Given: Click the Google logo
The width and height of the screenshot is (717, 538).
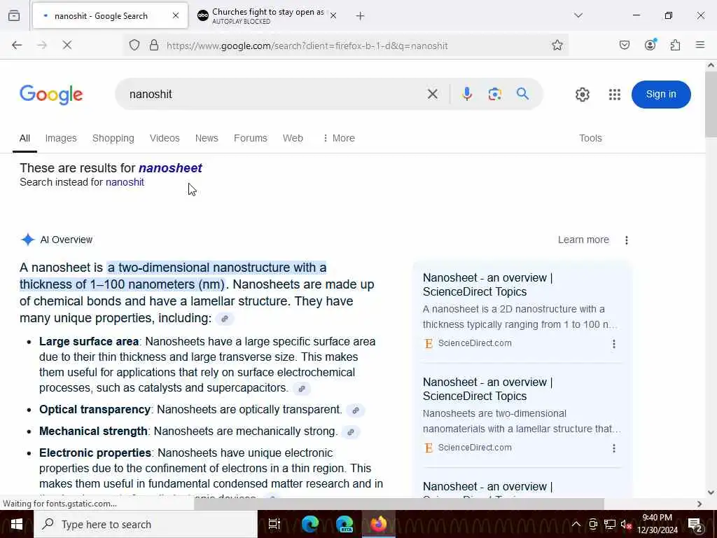Looking at the screenshot, I should [x=51, y=95].
